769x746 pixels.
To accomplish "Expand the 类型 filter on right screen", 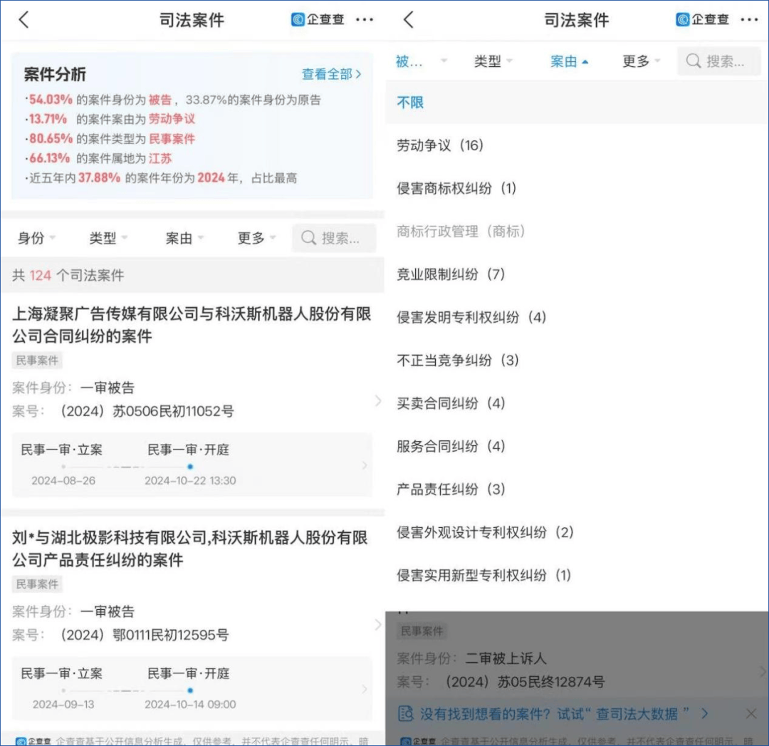I will pos(493,61).
